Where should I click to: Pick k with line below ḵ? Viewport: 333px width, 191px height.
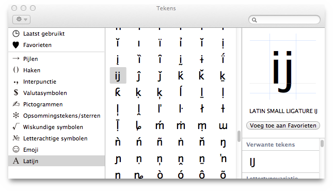(x=223, y=76)
